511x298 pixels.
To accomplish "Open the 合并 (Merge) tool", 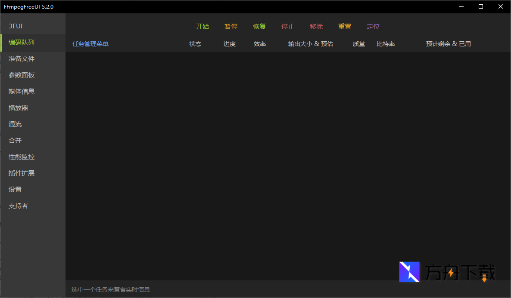I will (15, 140).
